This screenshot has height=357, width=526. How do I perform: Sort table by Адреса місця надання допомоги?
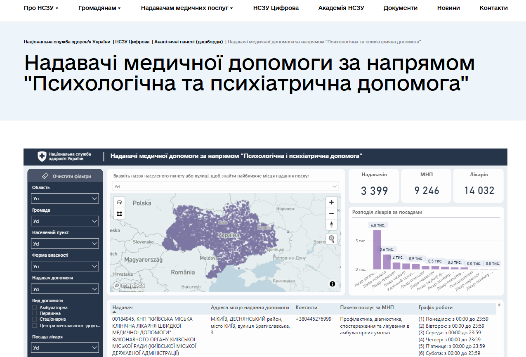250,307
